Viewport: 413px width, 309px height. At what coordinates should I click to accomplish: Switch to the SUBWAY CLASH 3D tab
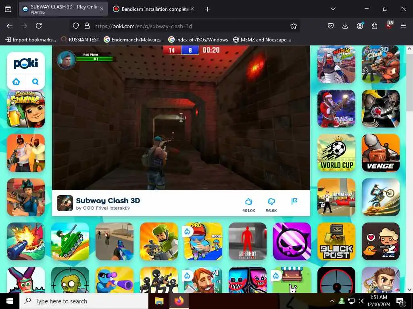click(x=63, y=9)
